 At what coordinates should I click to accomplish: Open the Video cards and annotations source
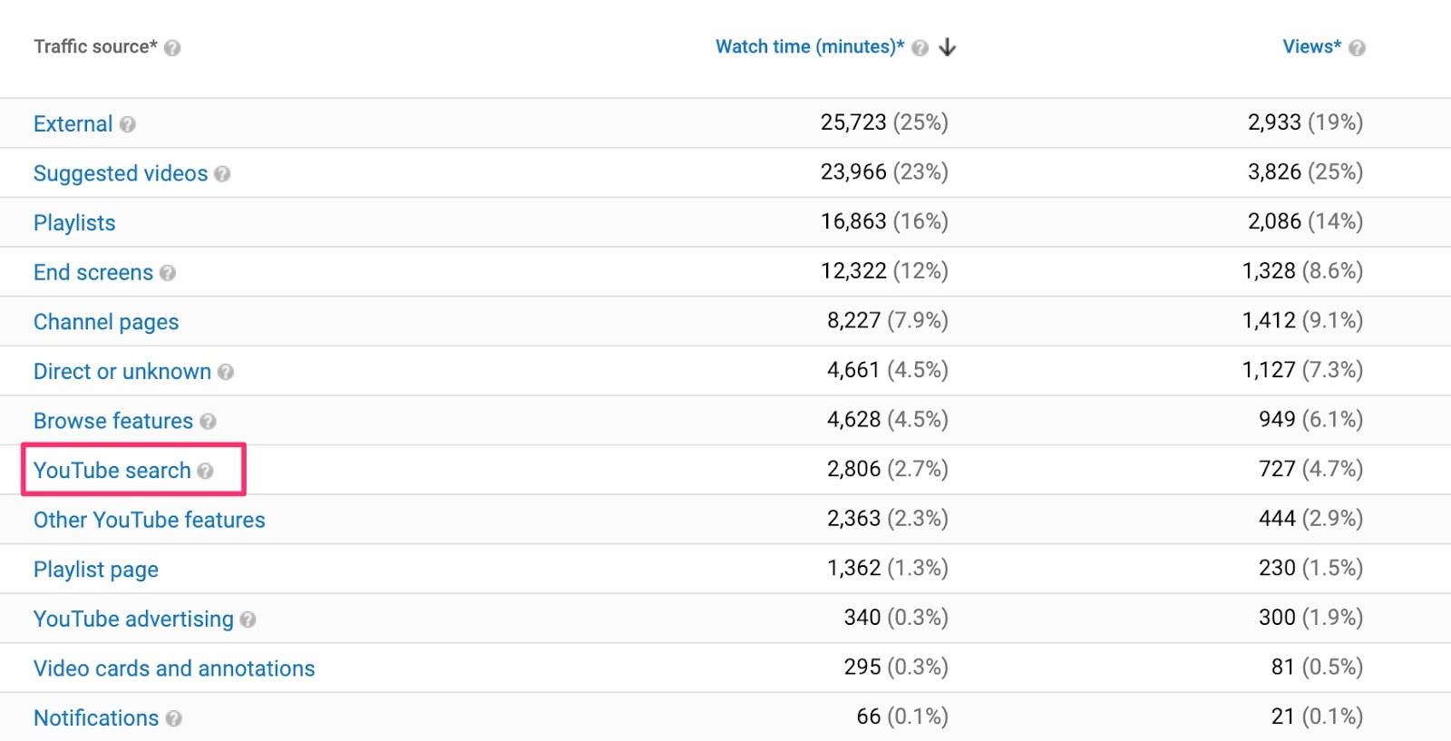click(173, 668)
